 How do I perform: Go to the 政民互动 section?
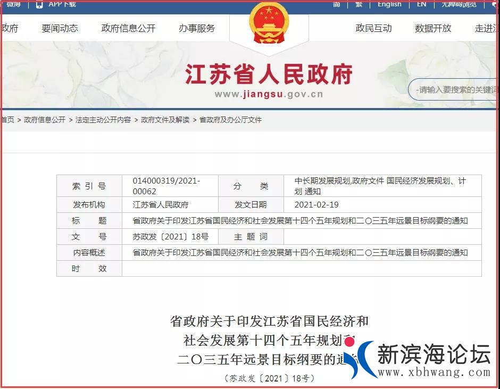point(373,29)
